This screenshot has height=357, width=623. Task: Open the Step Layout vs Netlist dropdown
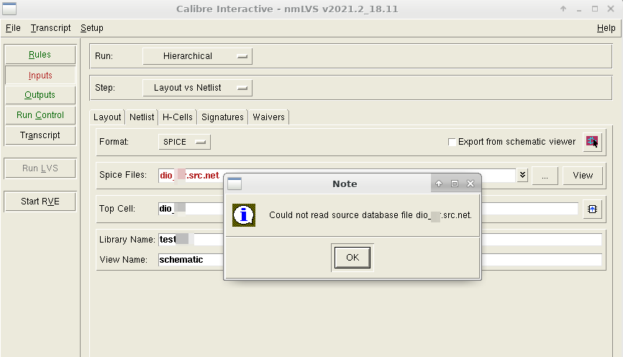[197, 88]
